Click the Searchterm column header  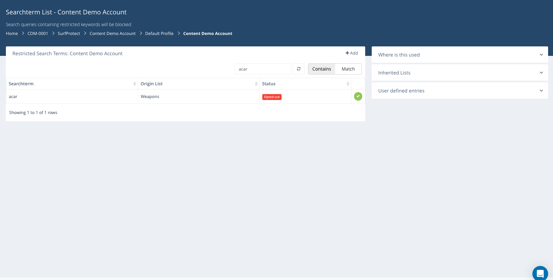[x=21, y=84]
